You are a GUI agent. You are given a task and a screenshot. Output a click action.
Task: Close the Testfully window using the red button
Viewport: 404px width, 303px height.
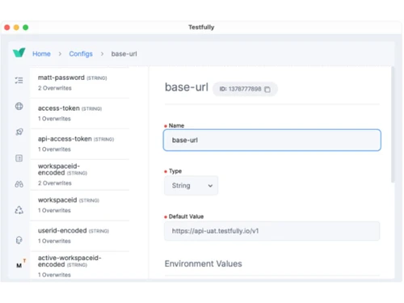pyautogui.click(x=7, y=27)
